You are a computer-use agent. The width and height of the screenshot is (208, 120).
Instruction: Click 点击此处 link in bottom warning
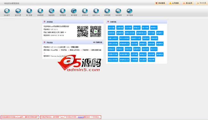click(81, 117)
